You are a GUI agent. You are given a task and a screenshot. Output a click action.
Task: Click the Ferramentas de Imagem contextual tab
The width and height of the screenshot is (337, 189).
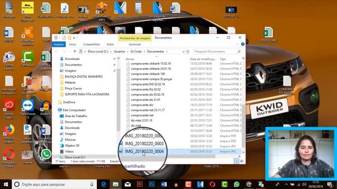click(135, 38)
